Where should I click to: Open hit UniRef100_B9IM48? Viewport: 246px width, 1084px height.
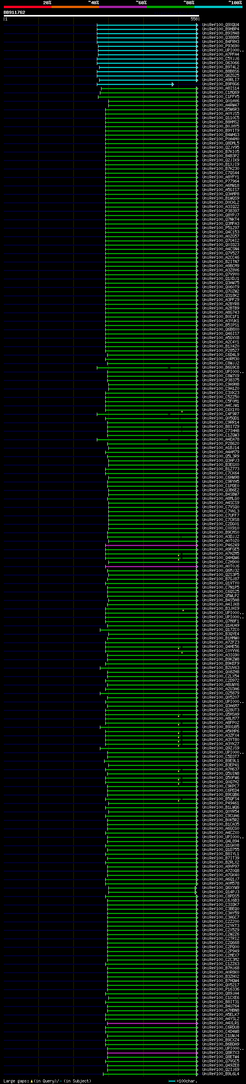[x=220, y=33]
